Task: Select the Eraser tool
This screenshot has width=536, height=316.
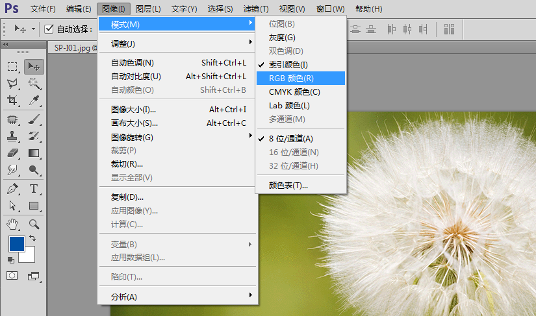Action: click(12, 153)
